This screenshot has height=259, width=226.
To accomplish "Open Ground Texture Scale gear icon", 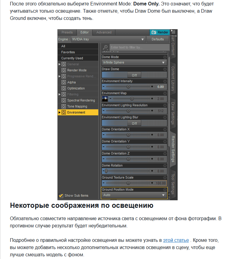I will coord(165,178).
